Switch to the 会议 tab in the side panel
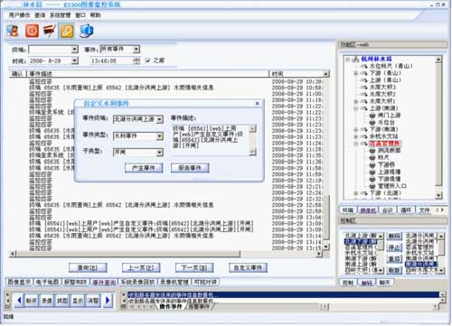The width and height of the screenshot is (452, 326). (388, 210)
